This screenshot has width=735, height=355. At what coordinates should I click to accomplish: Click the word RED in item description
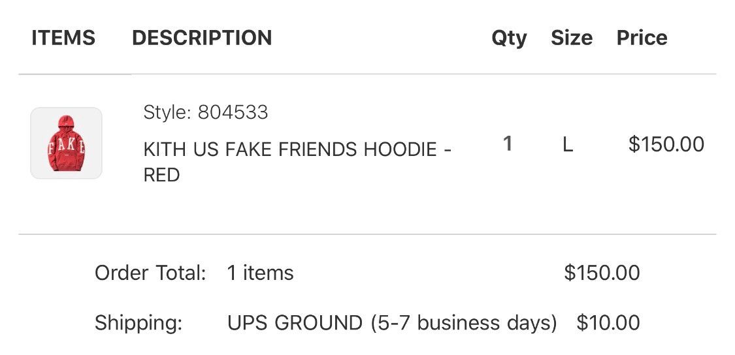161,175
